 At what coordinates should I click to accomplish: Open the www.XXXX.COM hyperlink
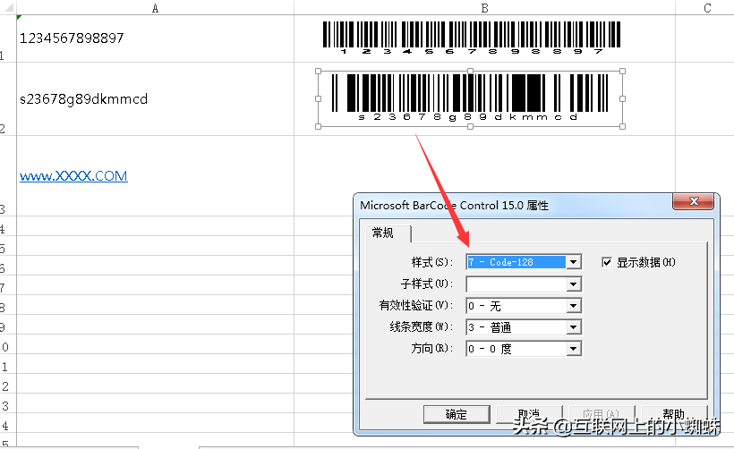click(x=73, y=176)
